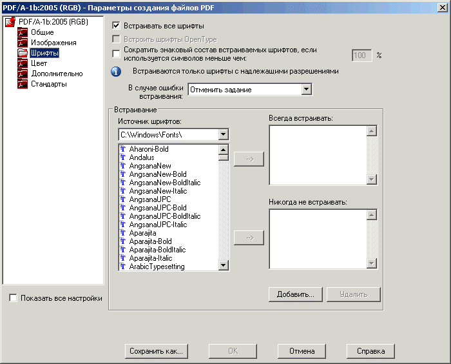
Task: Click the folder icon beside Общие
Action: 23,32
